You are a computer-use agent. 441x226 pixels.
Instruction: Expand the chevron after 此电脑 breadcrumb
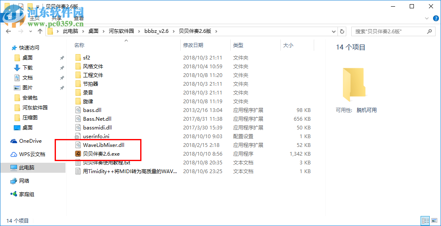[83, 31]
